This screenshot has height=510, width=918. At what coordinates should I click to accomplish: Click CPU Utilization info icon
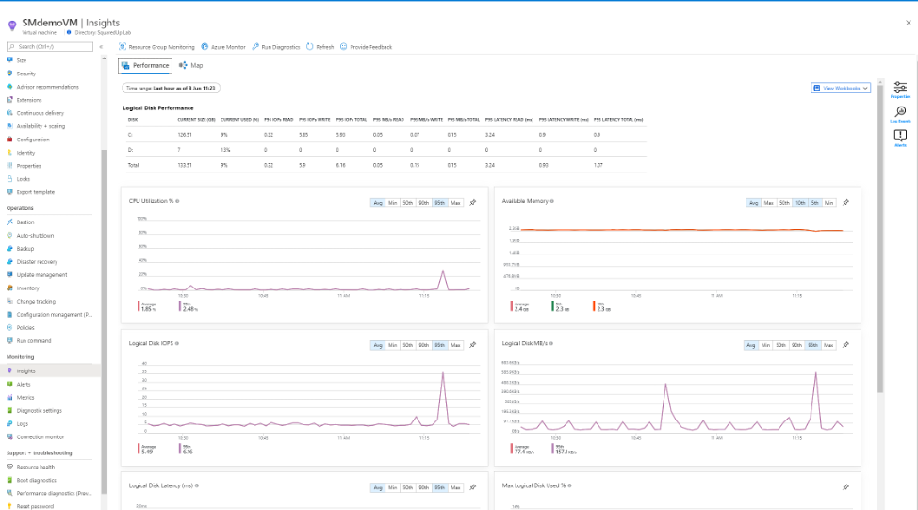(x=177, y=201)
